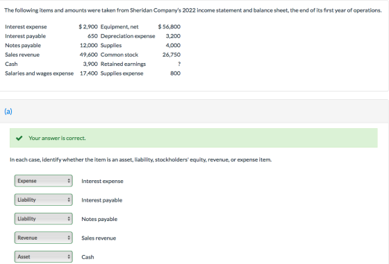
Task: Click the 'Interest expense' label in the data table
Action: pyautogui.click(x=26, y=27)
